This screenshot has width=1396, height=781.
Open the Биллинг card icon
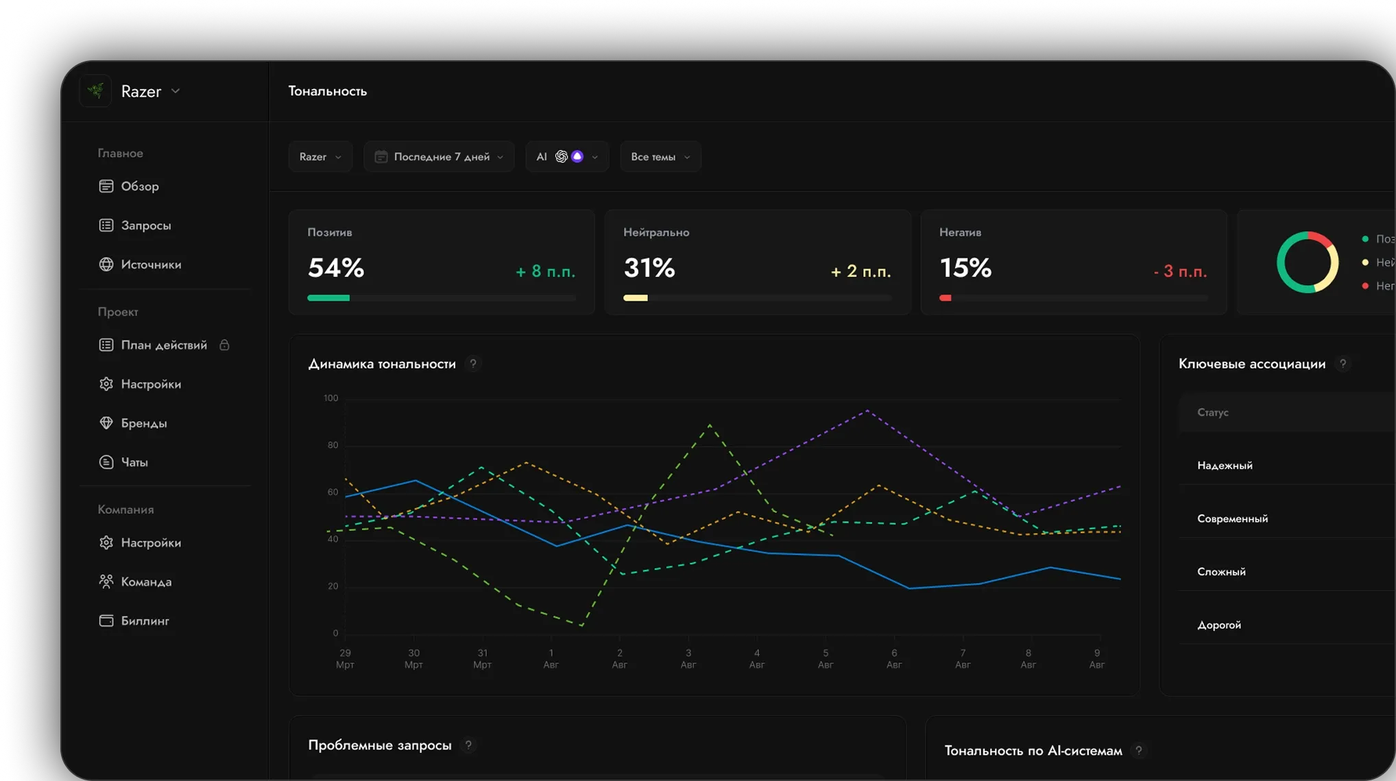(106, 621)
